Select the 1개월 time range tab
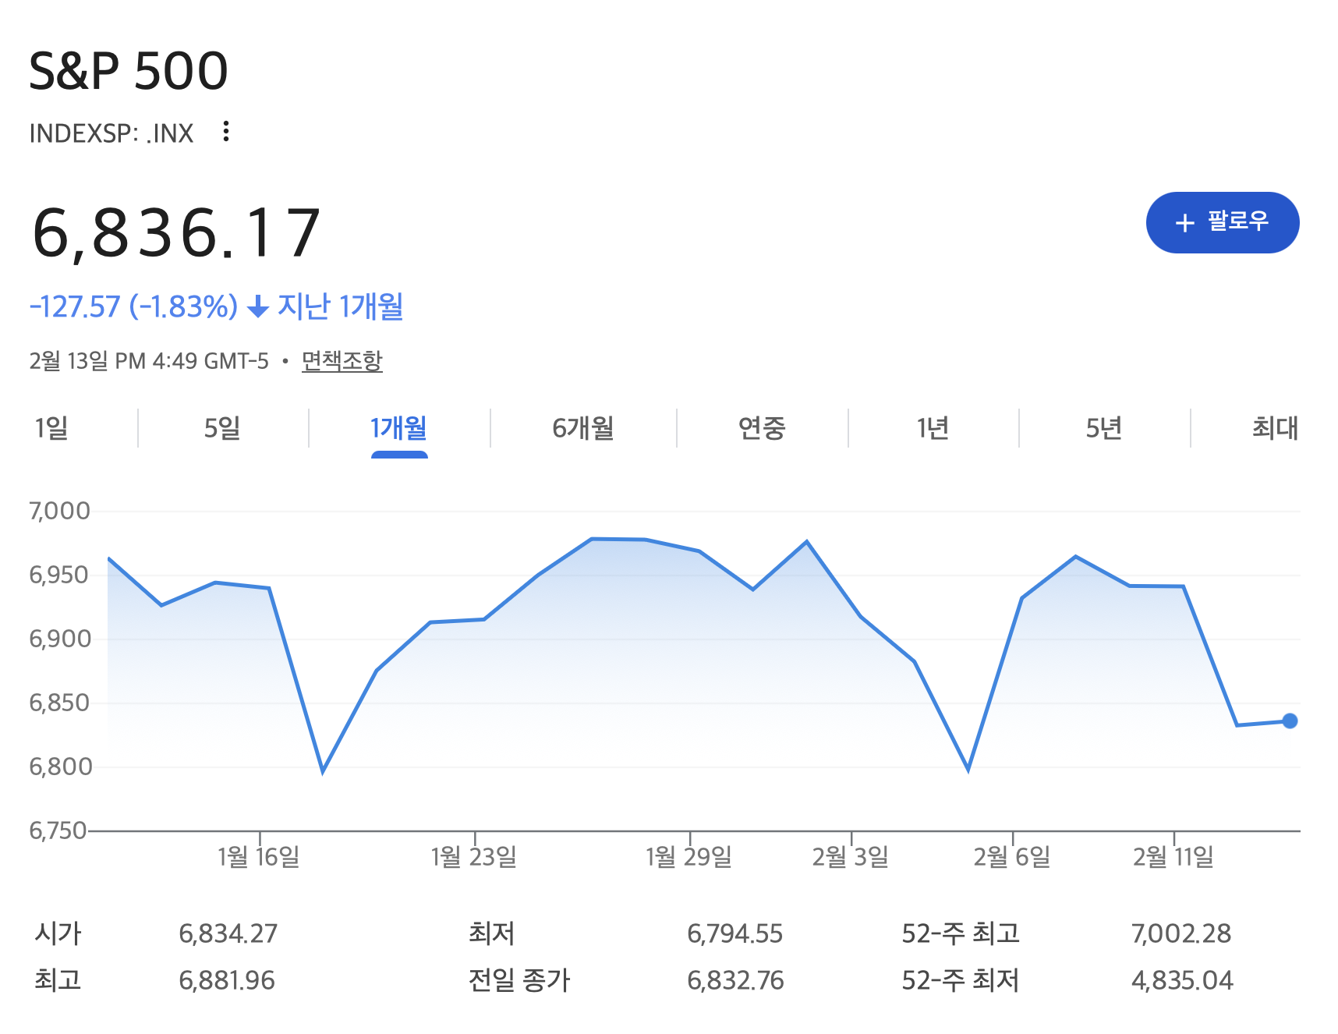The height and width of the screenshot is (1034, 1338). (398, 428)
